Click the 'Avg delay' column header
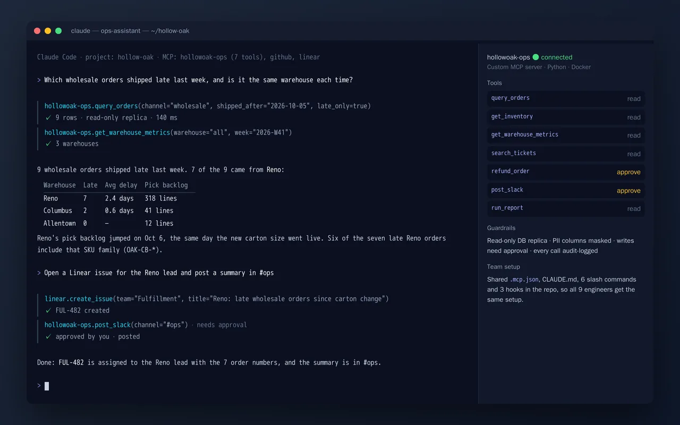The image size is (680, 425). point(121,185)
